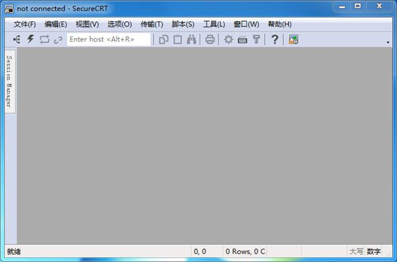The height and width of the screenshot is (262, 397).
Task: Open Find with the binoculars icon
Action: click(x=191, y=40)
